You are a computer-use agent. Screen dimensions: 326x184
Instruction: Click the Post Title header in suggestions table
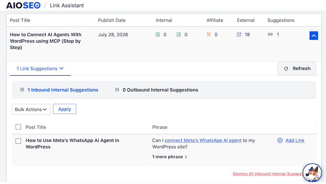click(36, 127)
